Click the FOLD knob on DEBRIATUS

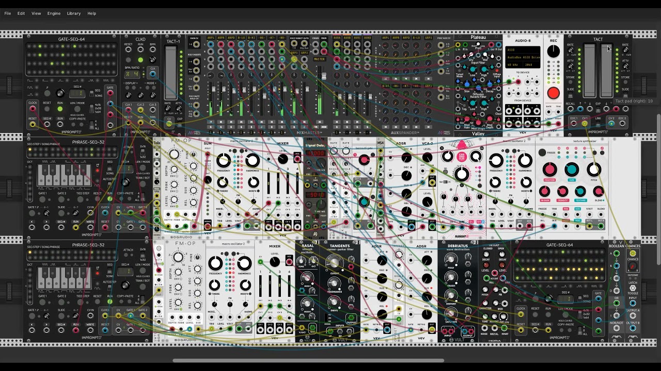(x=451, y=260)
